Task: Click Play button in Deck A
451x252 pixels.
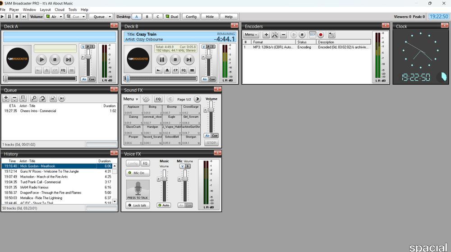Action: pyautogui.click(x=41, y=60)
